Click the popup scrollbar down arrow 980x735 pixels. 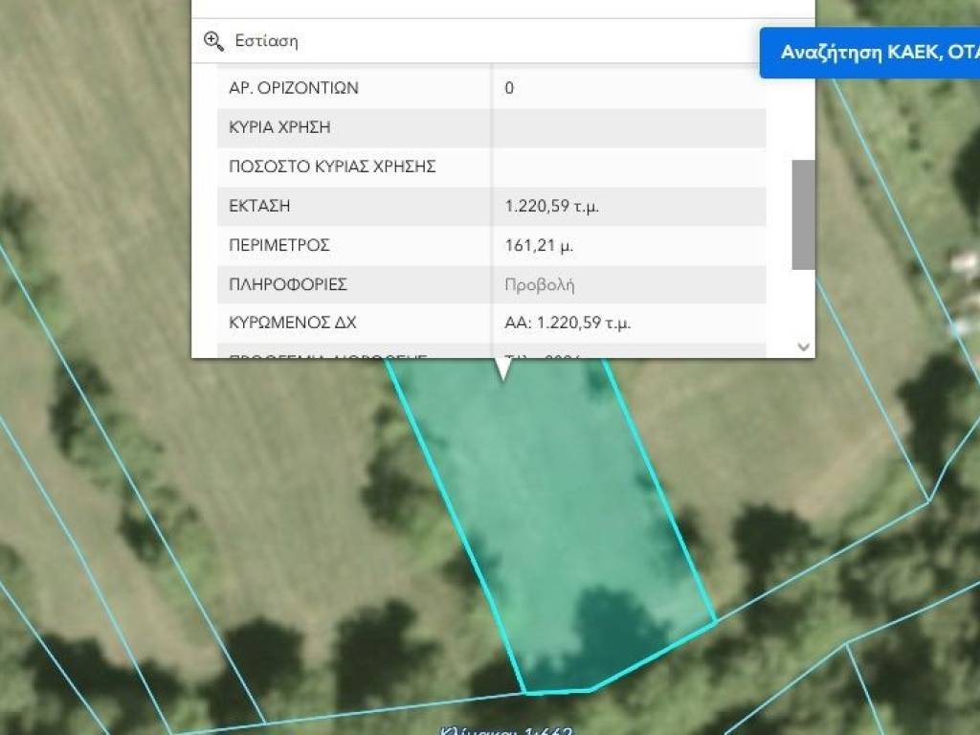pos(804,346)
